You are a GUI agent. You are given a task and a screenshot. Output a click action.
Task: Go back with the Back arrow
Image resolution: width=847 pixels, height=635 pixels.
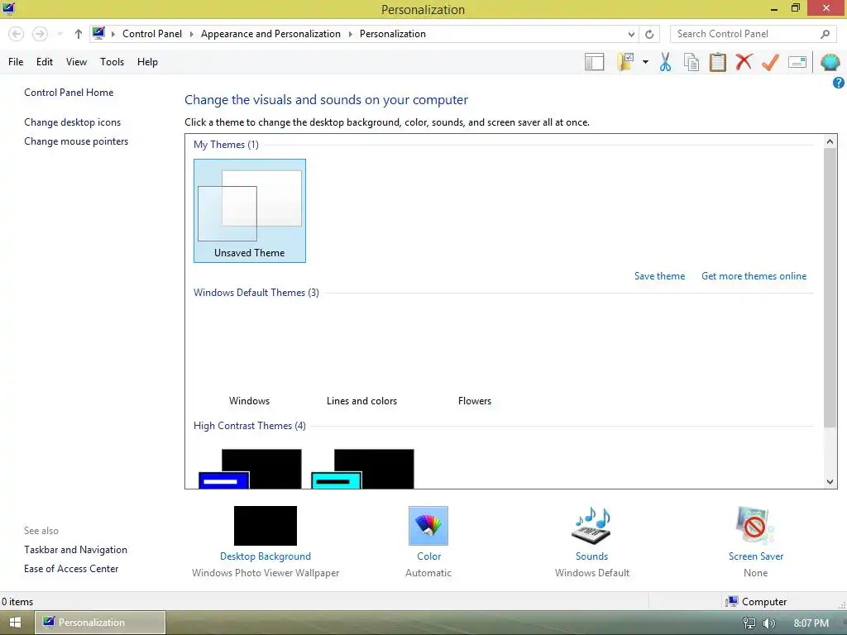(17, 34)
